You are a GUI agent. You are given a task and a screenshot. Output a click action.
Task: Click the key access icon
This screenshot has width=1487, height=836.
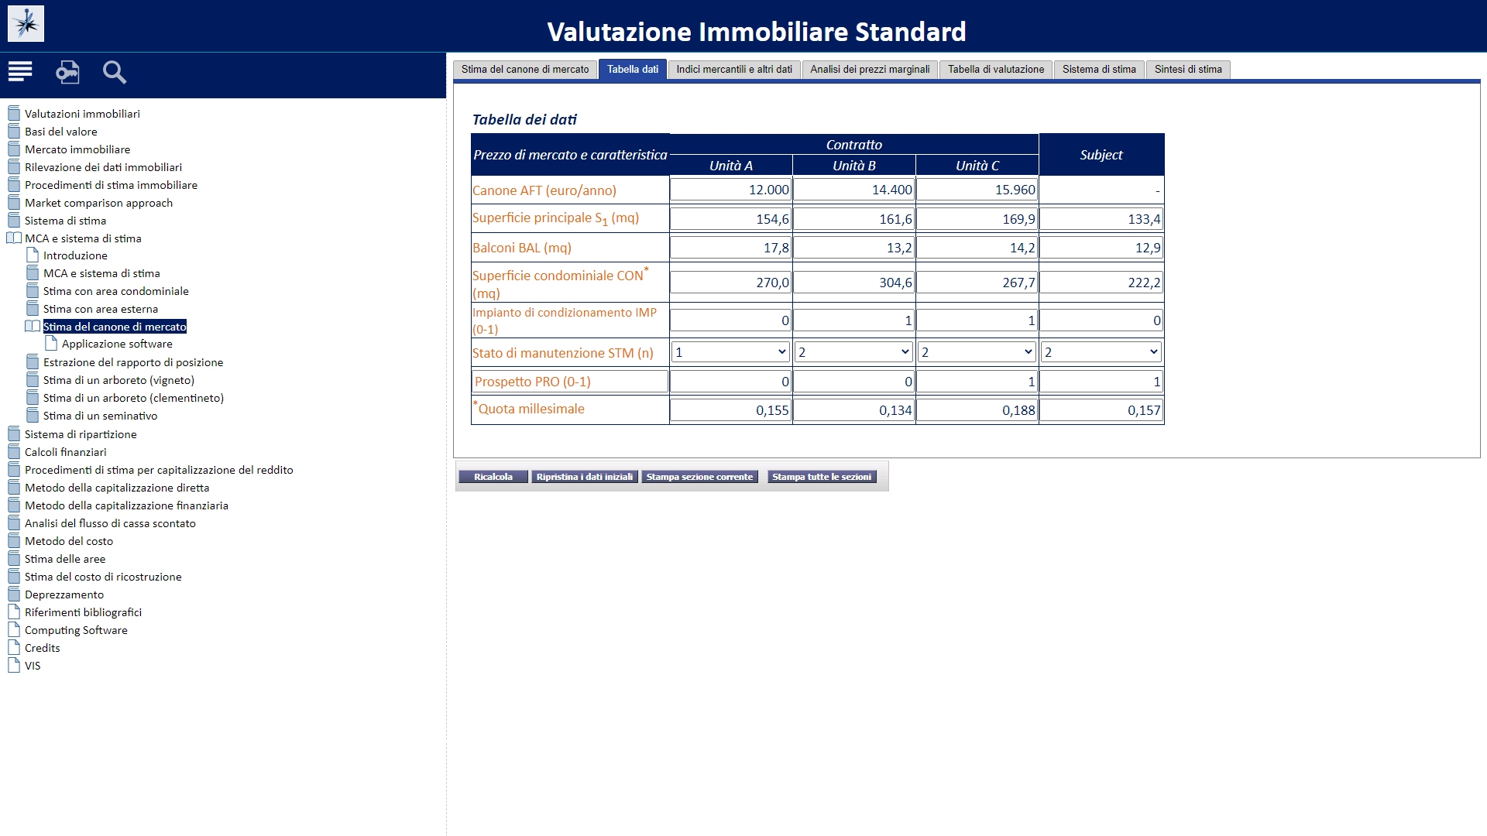(67, 72)
